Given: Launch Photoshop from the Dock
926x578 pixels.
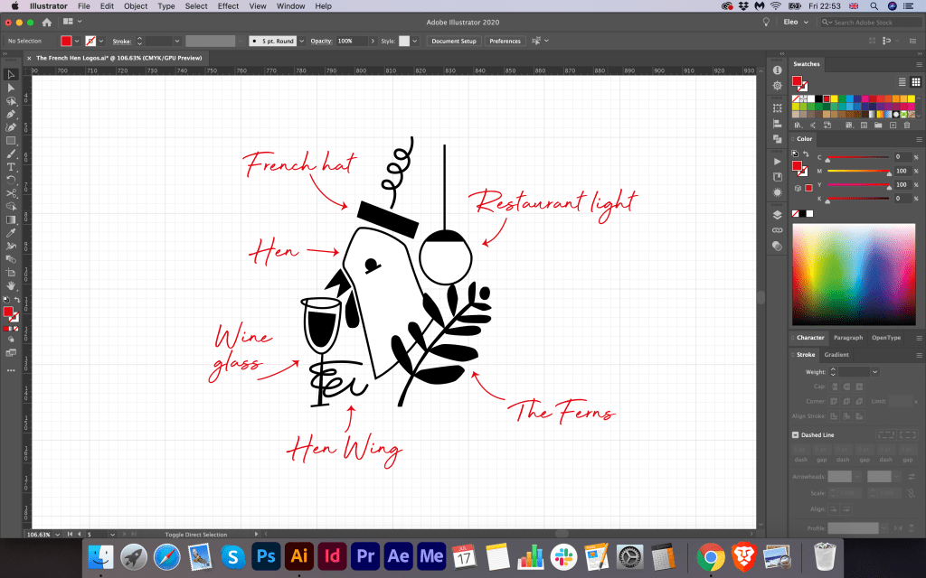Looking at the screenshot, I should coord(266,555).
